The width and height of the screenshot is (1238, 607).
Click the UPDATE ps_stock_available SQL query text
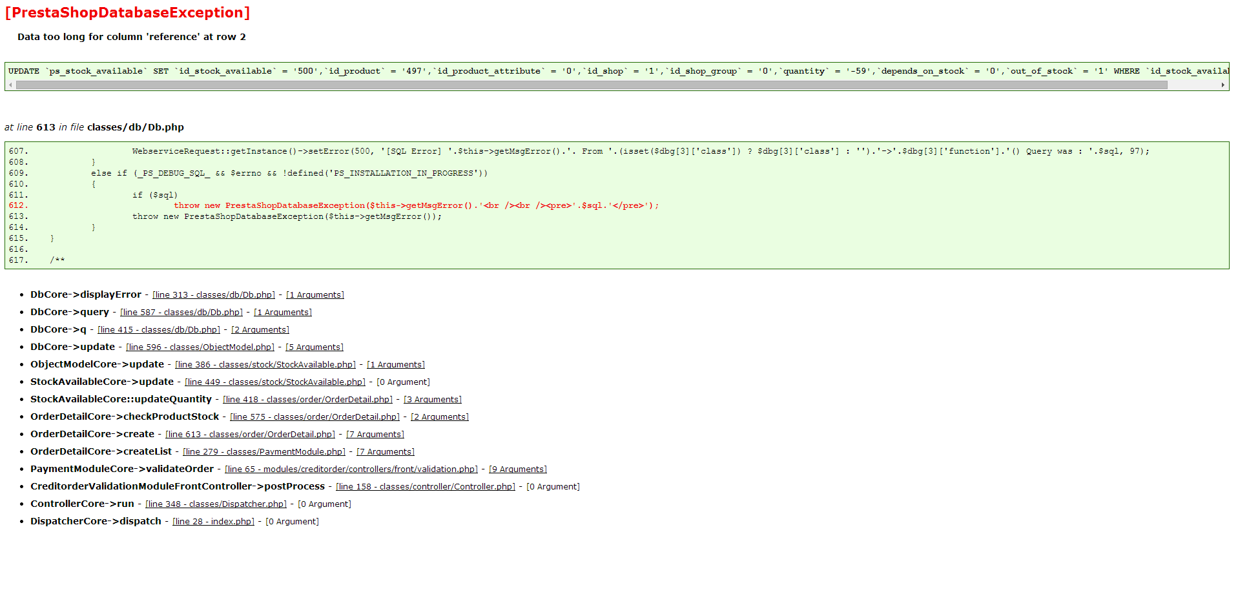[x=618, y=71]
